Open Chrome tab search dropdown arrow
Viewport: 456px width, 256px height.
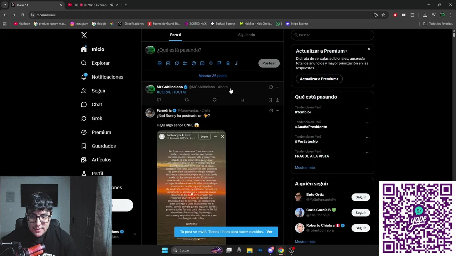[x=5, y=5]
